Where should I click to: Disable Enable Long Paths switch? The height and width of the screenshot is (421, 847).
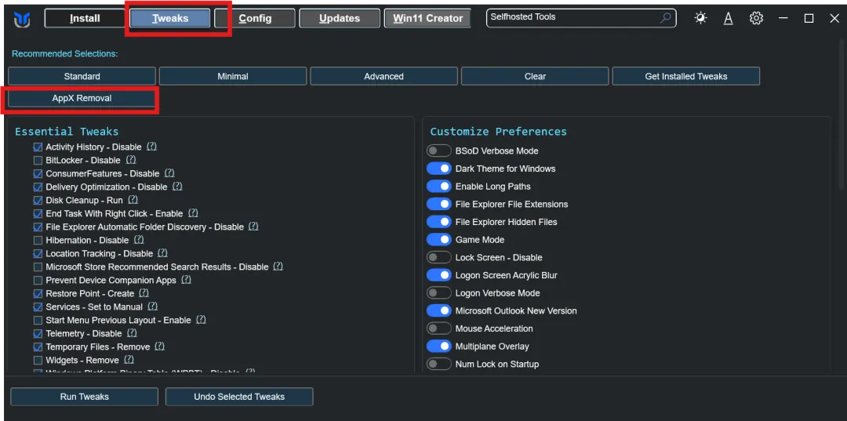(x=438, y=187)
